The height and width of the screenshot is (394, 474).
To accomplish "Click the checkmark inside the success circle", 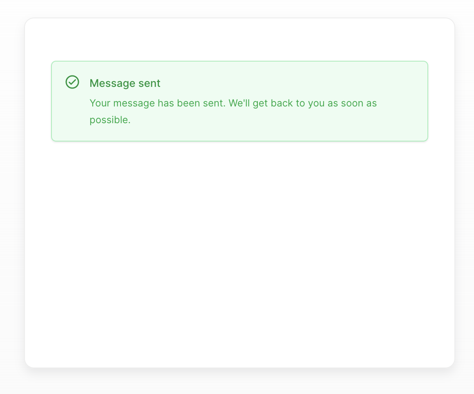I will coord(72,82).
